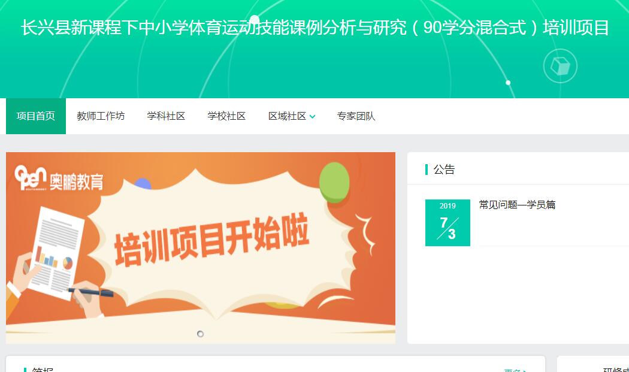Click the cube icon in the green header
This screenshot has width=629, height=372.
[x=560, y=66]
